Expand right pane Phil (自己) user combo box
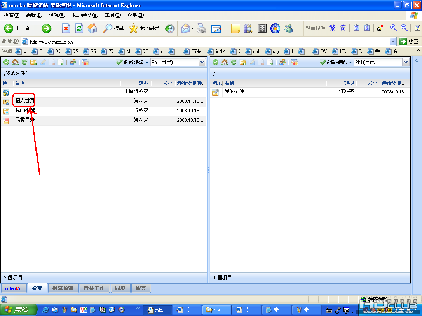The width and height of the screenshot is (422, 316). pyautogui.click(x=406, y=63)
